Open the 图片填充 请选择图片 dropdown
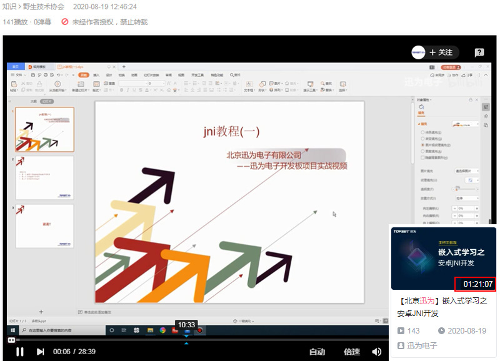The height and width of the screenshot is (361, 500). (467, 171)
